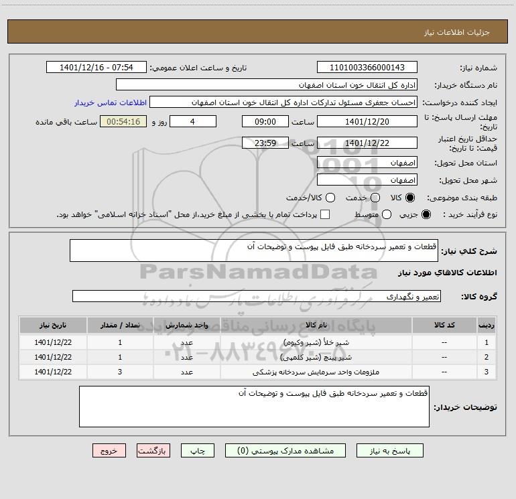Select the کالا radio button

pyautogui.click(x=410, y=198)
